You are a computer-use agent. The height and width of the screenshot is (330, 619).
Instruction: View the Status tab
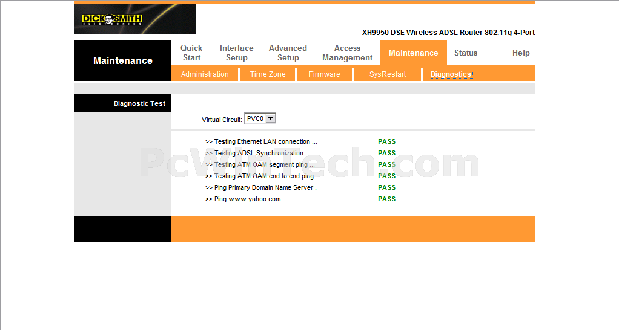(466, 53)
